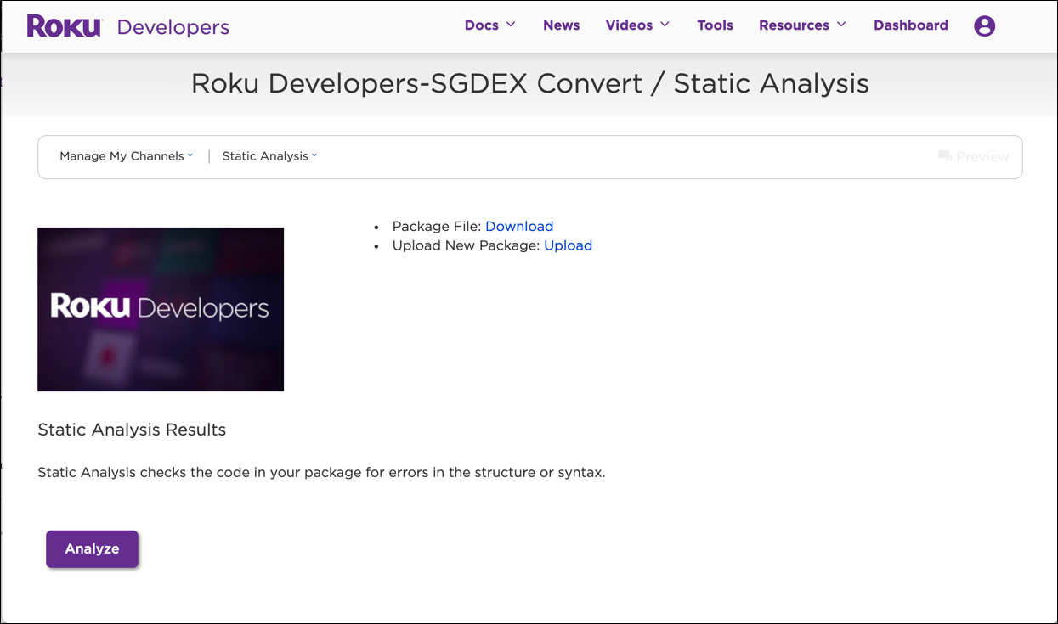
Task: Click the Static Analysis chevron icon
Action: click(x=315, y=155)
